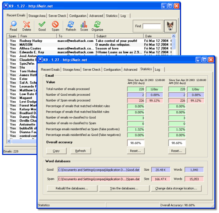The width and height of the screenshot is (219, 213).
Task: Open Storage Area tab in back window
Action: coord(37,16)
